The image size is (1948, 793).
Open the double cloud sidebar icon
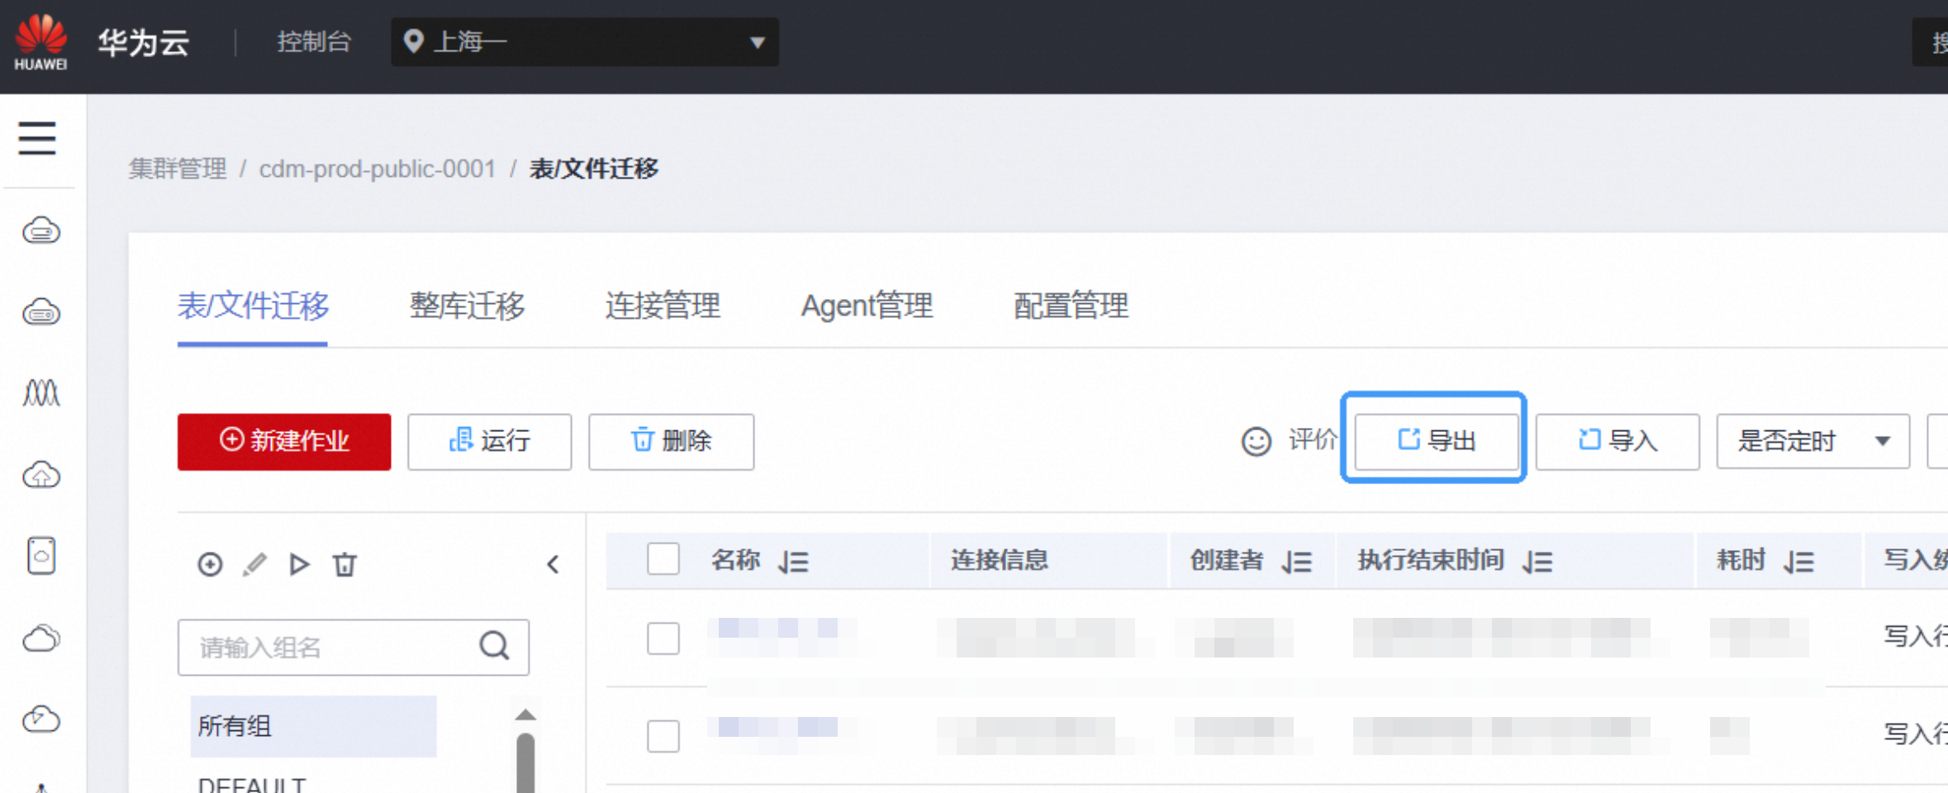[x=41, y=638]
